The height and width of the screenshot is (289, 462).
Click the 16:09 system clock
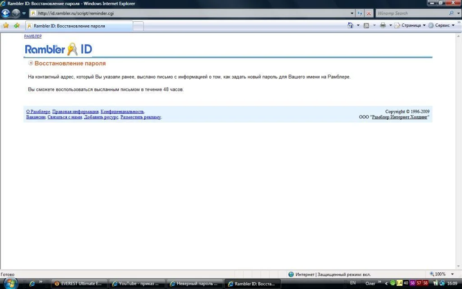452,284
